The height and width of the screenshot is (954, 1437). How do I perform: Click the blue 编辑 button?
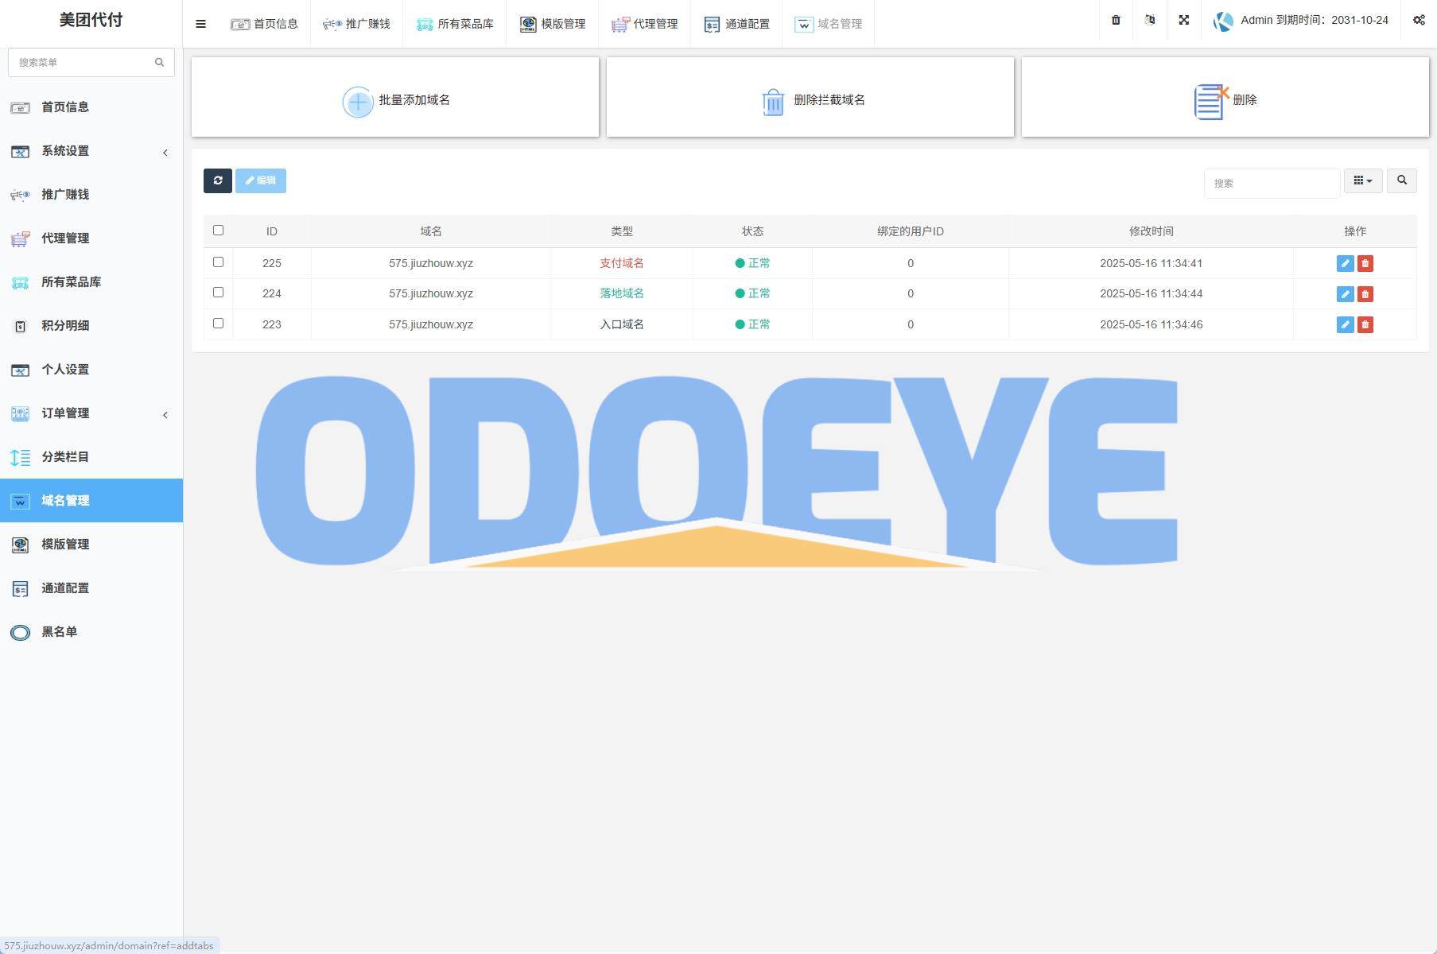point(261,180)
